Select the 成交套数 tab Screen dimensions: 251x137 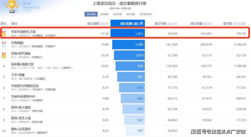coord(91,14)
